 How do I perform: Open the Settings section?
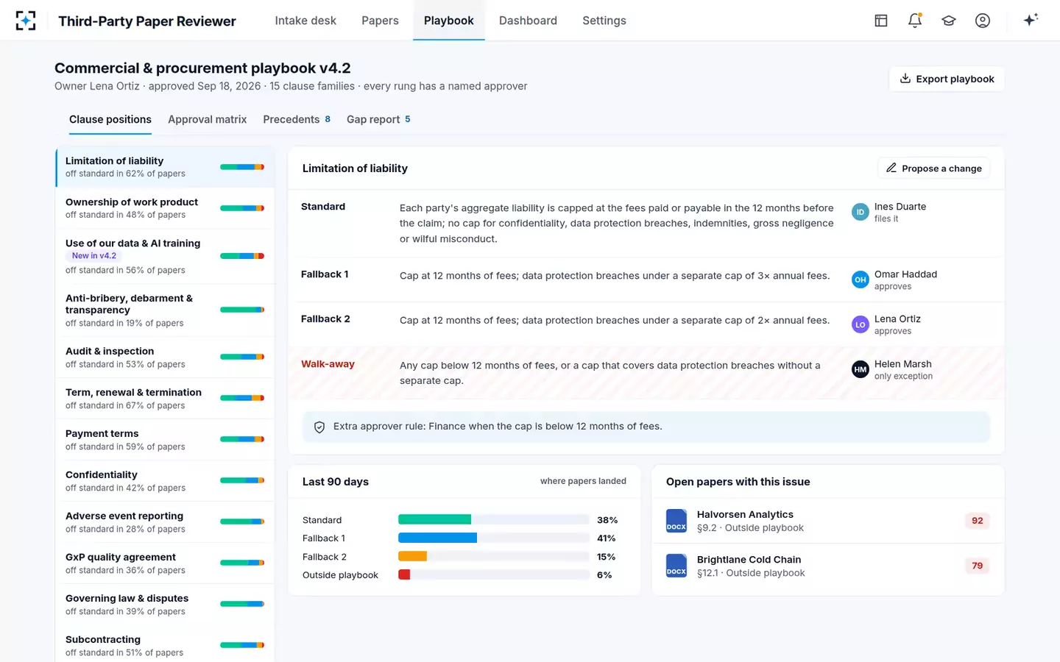coord(604,21)
